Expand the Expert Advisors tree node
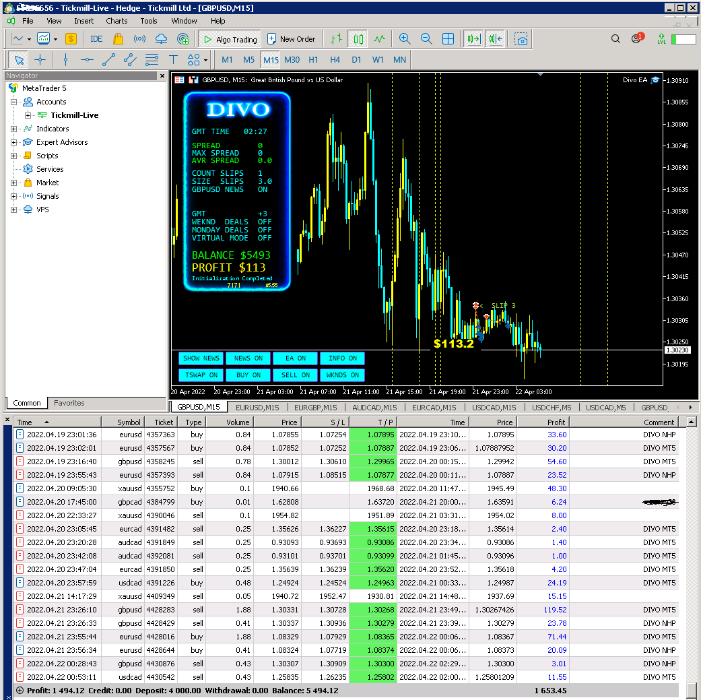The height and width of the screenshot is (700, 701). [x=14, y=142]
